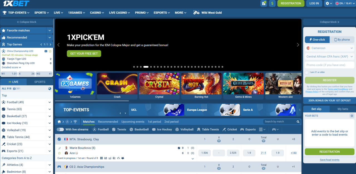356x174 pixels.
Task: Switch to SPORTS tab in left sidebar
Action: point(40,82)
